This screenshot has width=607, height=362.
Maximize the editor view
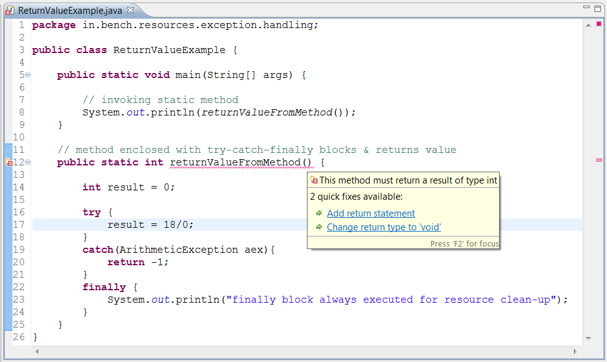click(x=598, y=9)
